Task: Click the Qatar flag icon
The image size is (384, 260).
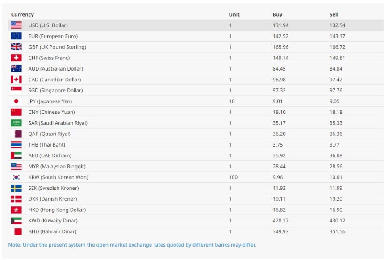Action: (x=16, y=134)
